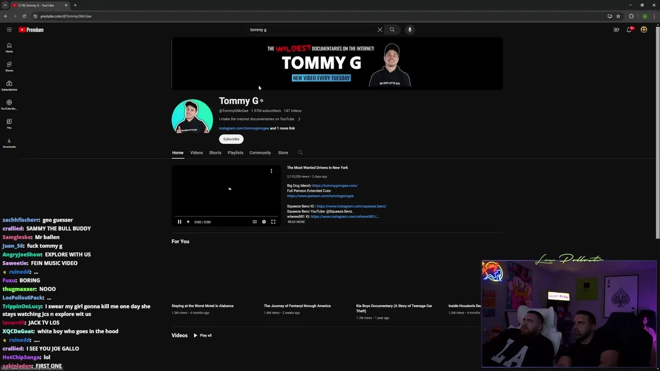The image size is (660, 371).
Task: Open the patreon.com/tommygmcgee link
Action: [x=320, y=196]
